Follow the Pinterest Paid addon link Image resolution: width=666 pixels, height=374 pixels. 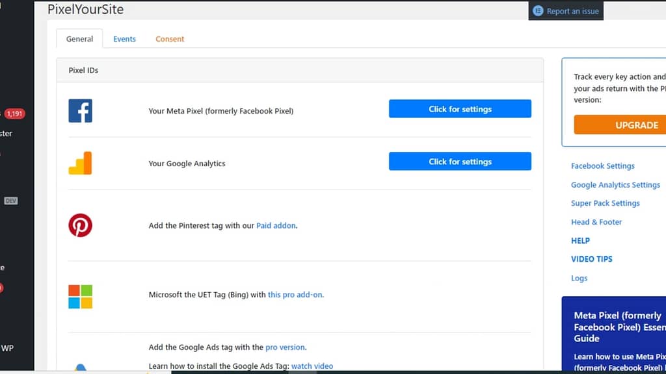276,225
